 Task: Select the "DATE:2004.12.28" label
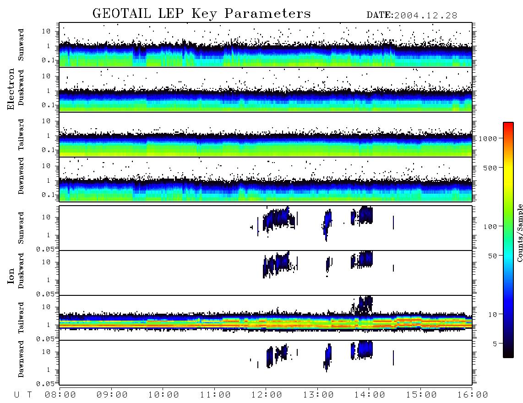pos(412,16)
